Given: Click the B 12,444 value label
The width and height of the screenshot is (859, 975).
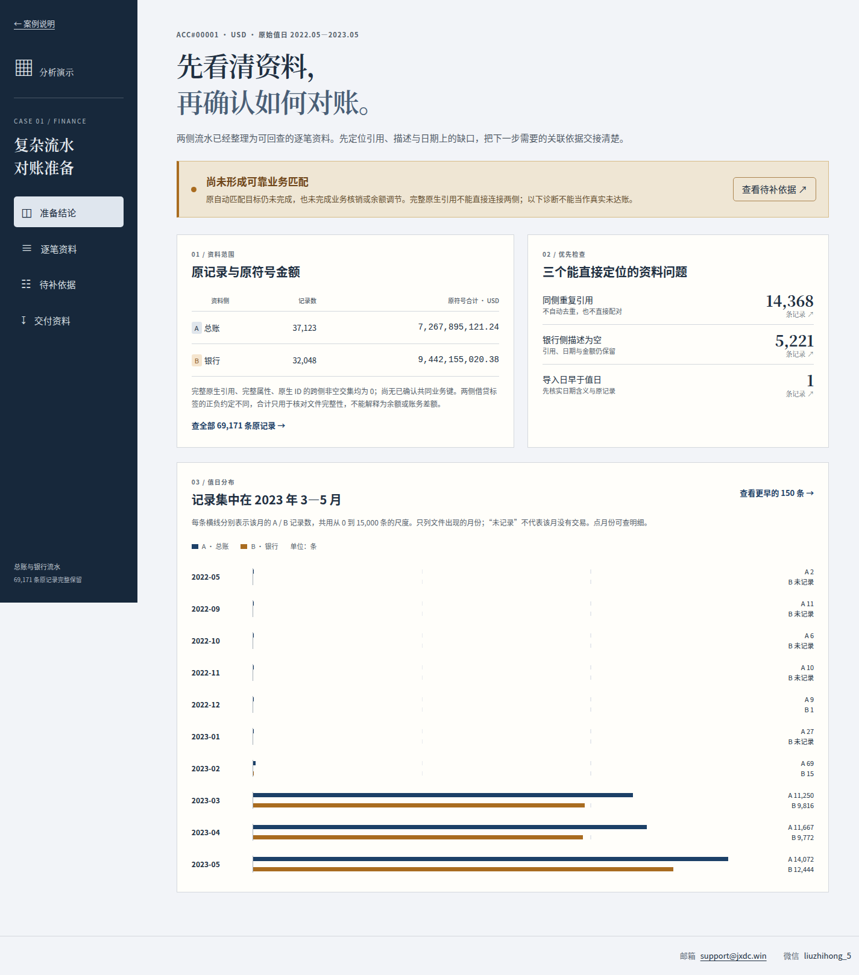Looking at the screenshot, I should pos(801,870).
